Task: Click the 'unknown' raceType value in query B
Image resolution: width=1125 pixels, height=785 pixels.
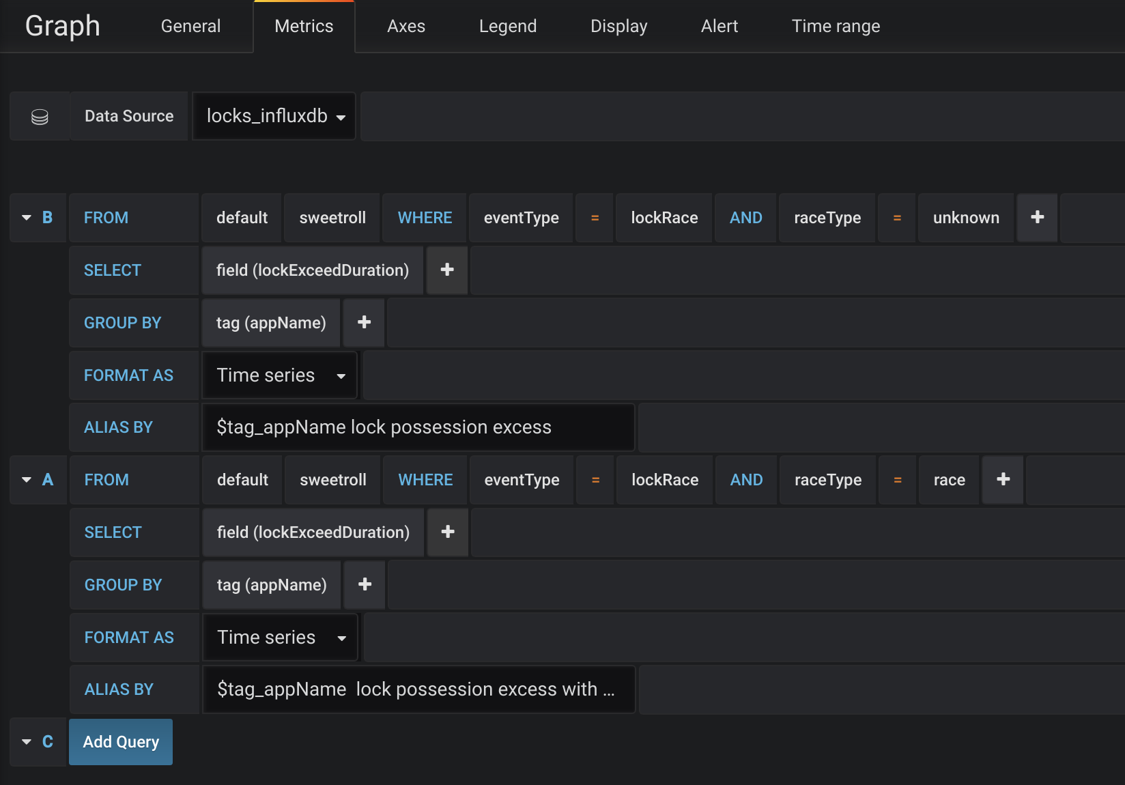Action: click(x=965, y=218)
